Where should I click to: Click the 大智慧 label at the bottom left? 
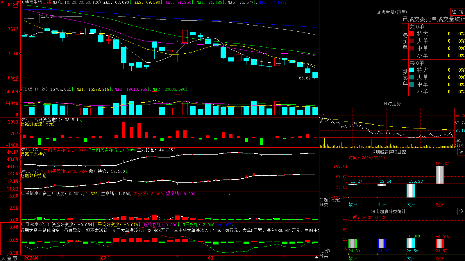point(9,258)
